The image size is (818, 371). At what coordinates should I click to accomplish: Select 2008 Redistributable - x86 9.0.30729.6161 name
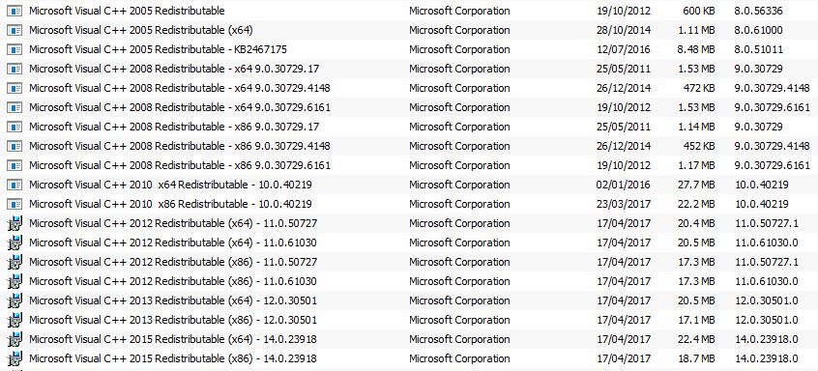[180, 165]
